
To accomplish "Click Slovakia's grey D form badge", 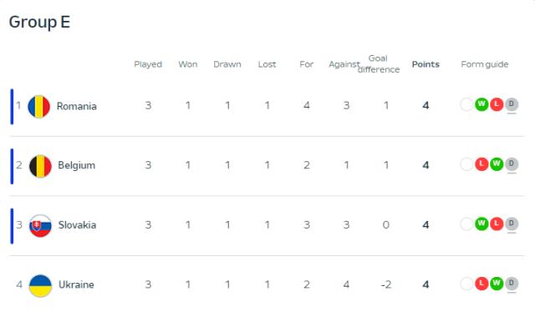I will click(x=511, y=224).
